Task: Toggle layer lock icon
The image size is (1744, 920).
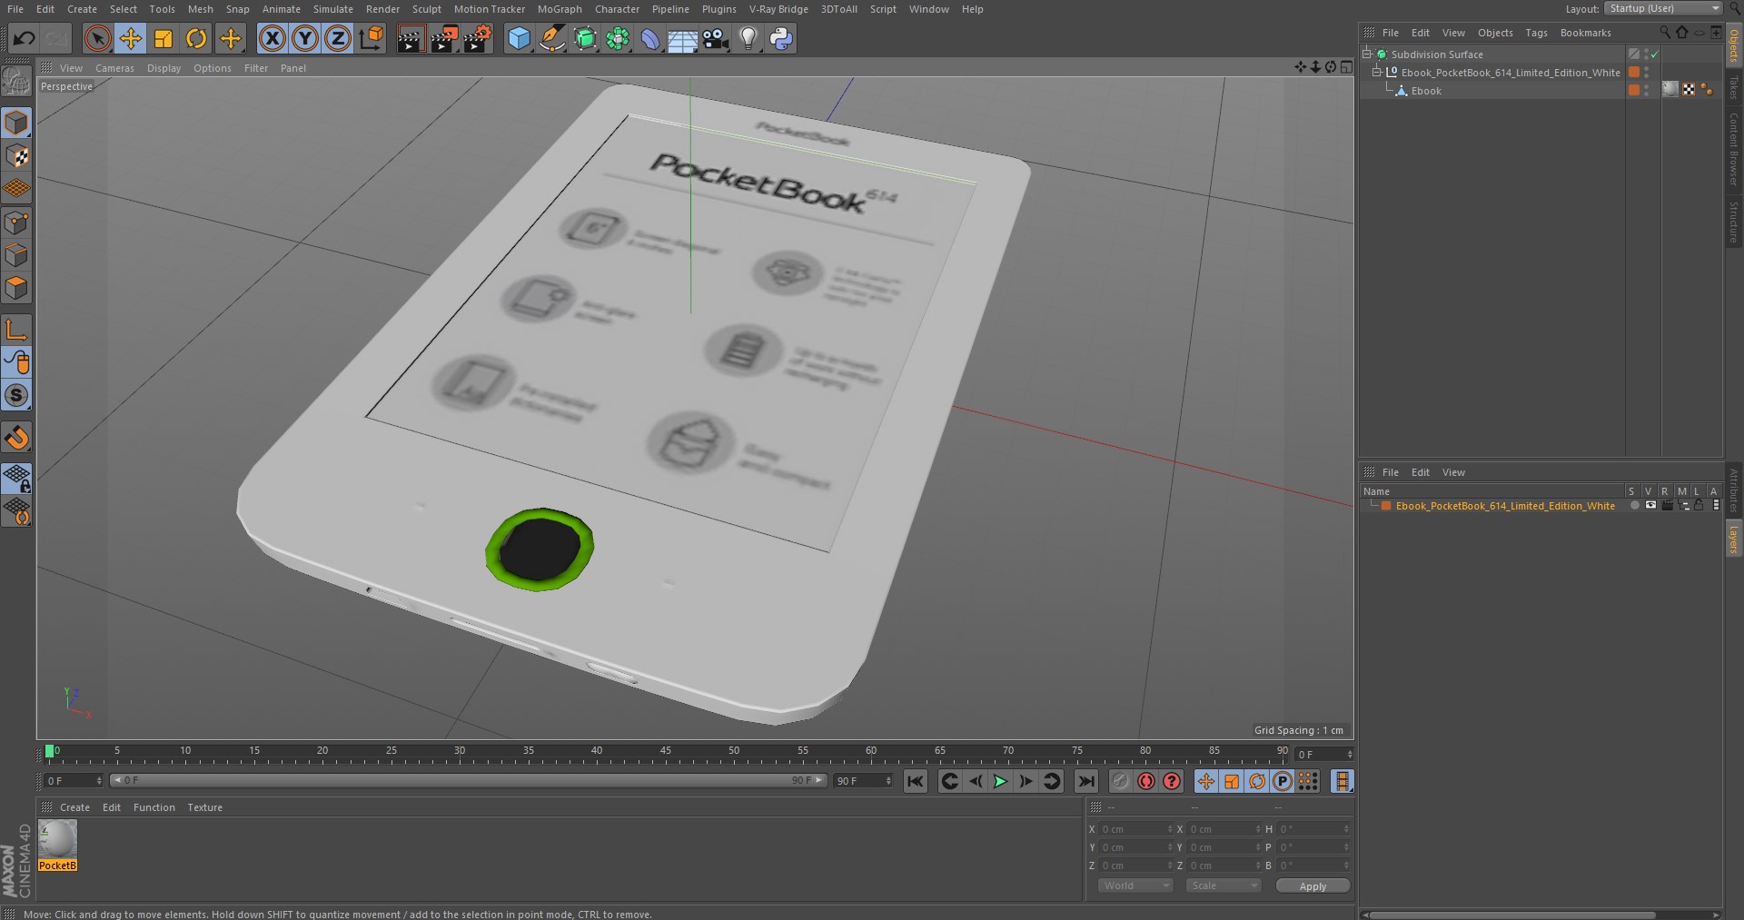Action: [x=1699, y=506]
